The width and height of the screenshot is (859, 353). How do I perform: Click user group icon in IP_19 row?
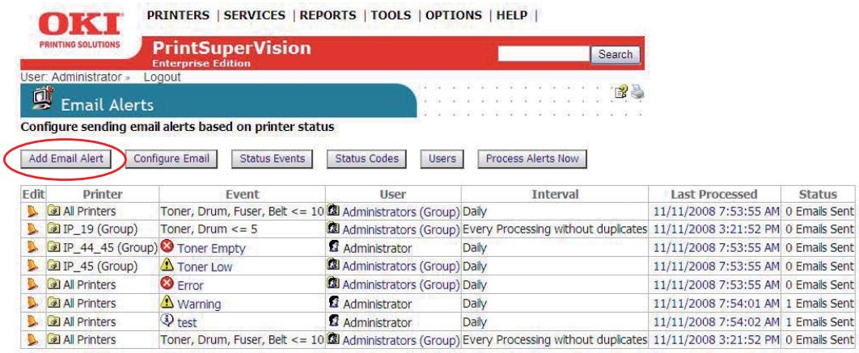[x=333, y=229]
